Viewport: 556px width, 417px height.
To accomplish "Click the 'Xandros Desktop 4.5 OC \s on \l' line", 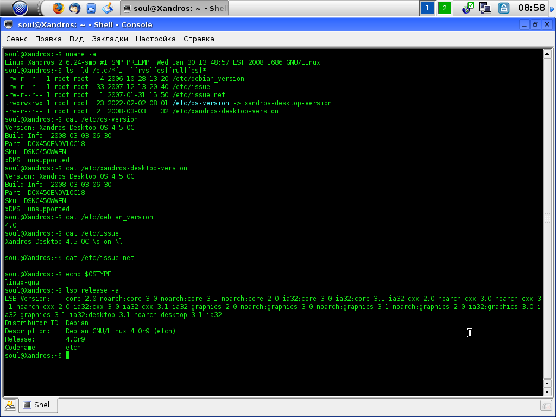I will (64, 242).
